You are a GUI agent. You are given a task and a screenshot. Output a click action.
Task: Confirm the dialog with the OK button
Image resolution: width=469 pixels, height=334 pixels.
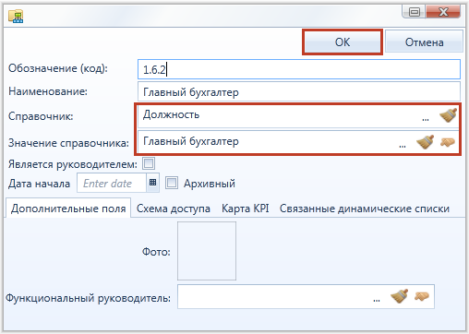click(x=343, y=42)
